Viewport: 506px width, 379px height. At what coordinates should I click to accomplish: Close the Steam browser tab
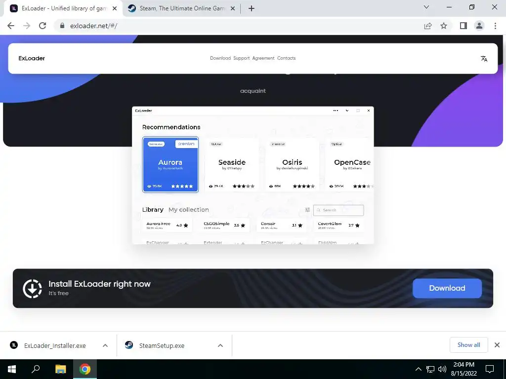coord(233,8)
